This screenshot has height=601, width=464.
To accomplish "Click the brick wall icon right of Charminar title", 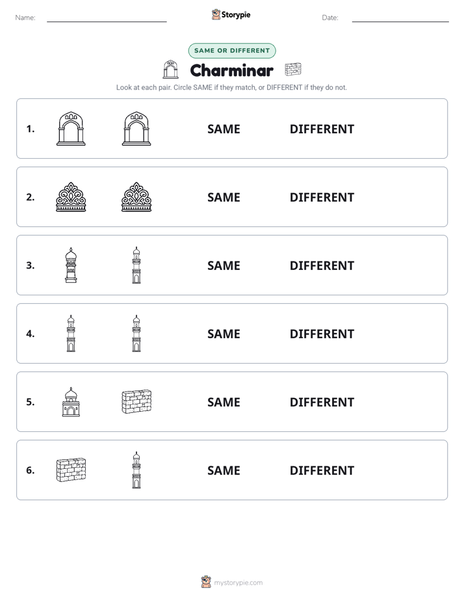I will [293, 70].
